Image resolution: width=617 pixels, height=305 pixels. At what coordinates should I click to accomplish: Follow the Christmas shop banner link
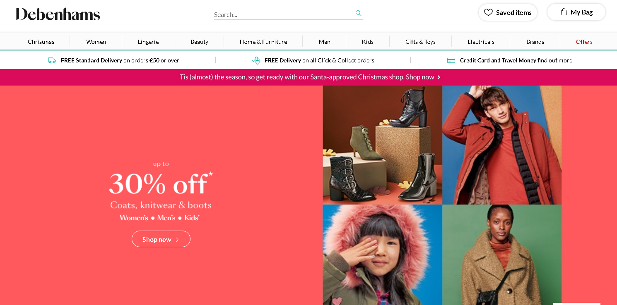click(x=306, y=77)
